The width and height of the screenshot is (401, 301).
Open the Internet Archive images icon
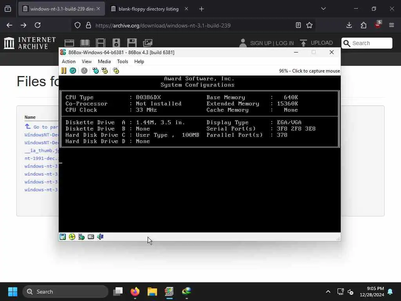pos(148,43)
